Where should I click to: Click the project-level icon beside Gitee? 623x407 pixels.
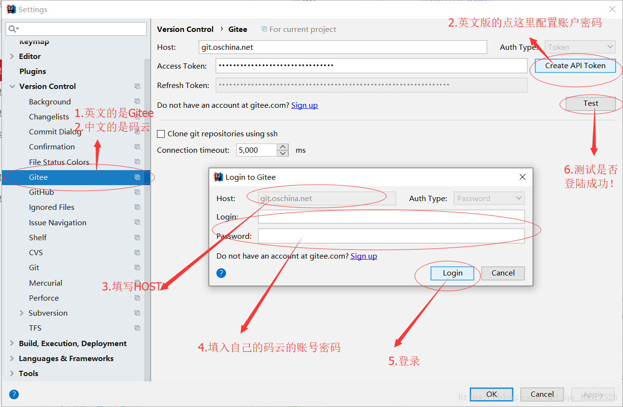pyautogui.click(x=137, y=177)
